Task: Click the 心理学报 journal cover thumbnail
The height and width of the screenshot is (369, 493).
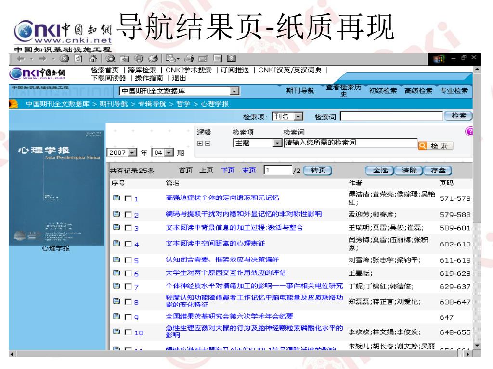Action: point(56,188)
